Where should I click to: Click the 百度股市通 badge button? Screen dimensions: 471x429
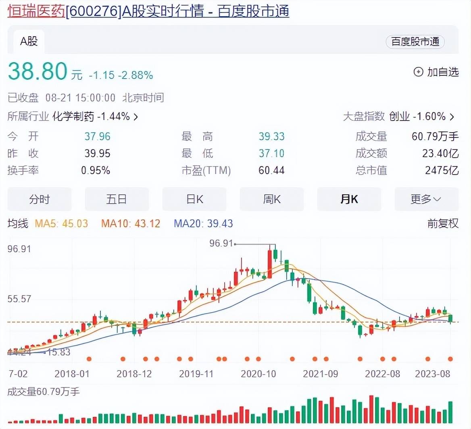pyautogui.click(x=415, y=42)
